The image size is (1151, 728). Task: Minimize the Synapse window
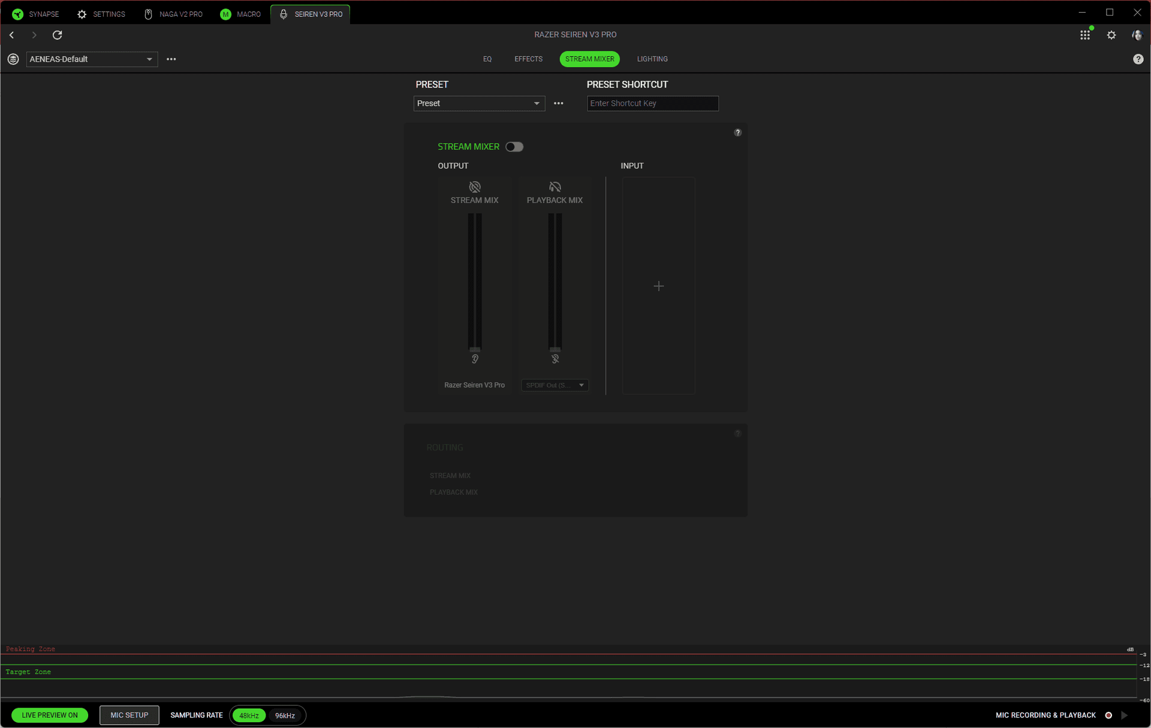tap(1082, 13)
